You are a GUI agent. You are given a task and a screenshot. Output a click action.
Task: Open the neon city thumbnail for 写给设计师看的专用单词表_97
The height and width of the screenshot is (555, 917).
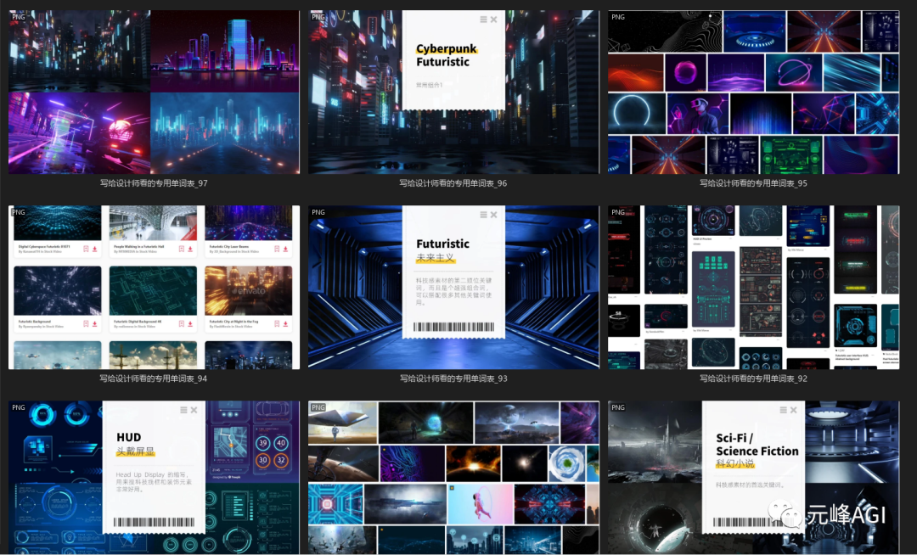tap(154, 92)
